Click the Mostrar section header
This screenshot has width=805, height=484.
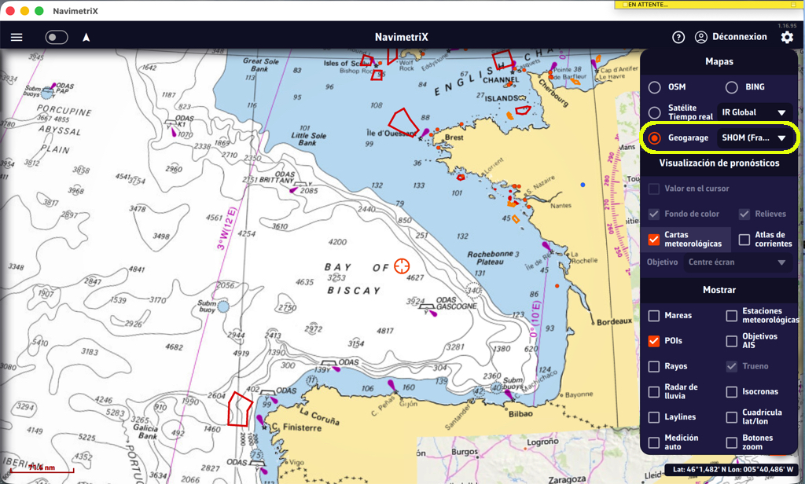(719, 290)
